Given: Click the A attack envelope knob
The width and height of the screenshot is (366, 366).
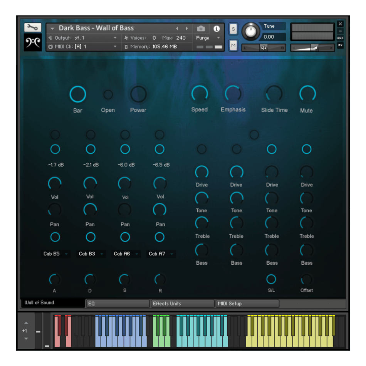Looking at the screenshot, I should point(55,279).
